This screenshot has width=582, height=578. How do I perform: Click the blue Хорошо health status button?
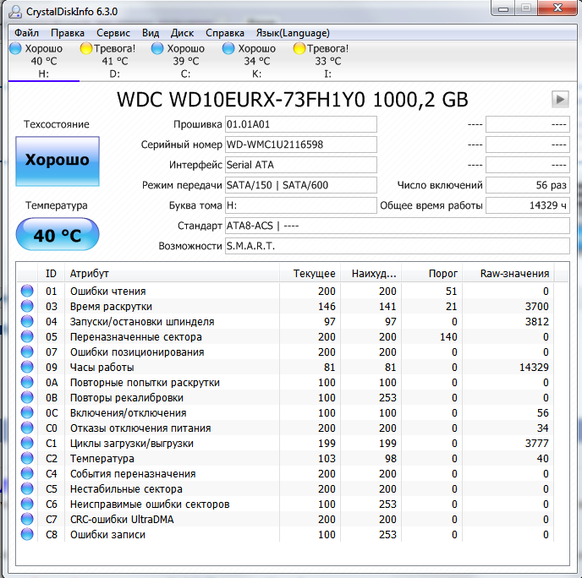click(57, 160)
